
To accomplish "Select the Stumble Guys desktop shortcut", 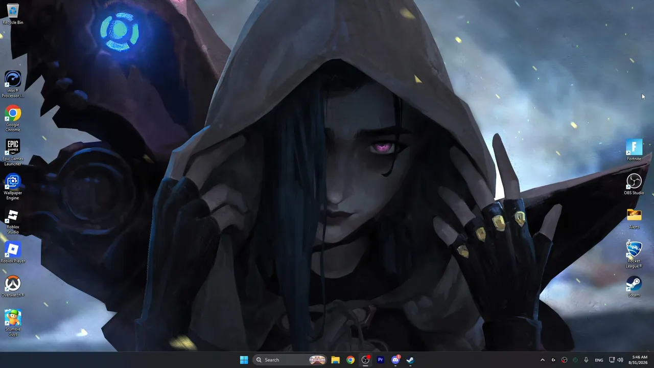I will [x=13, y=323].
